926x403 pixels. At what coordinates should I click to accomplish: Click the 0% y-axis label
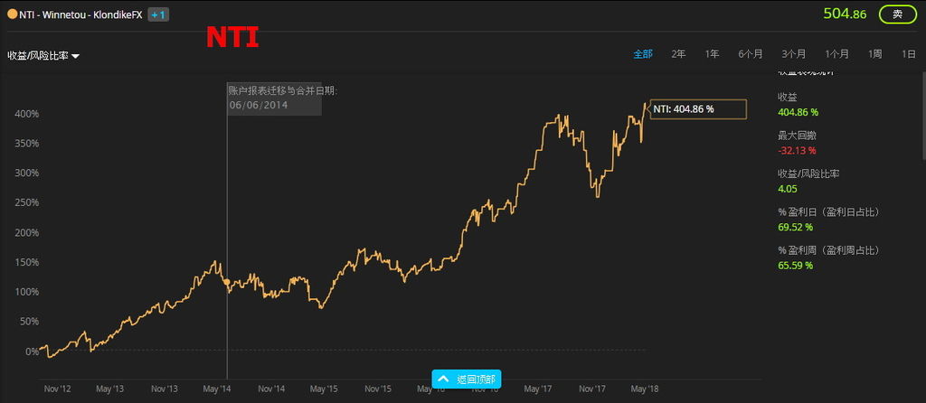32,351
